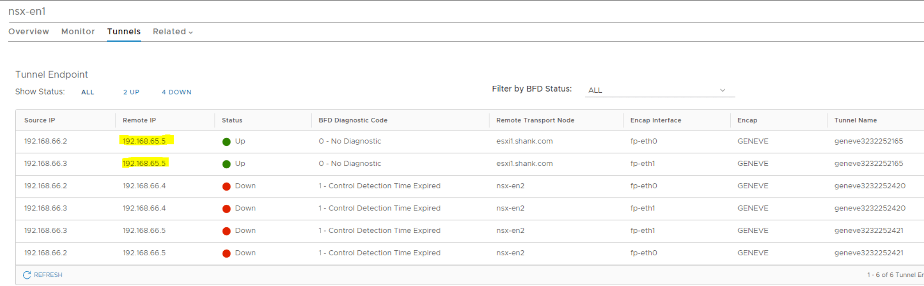The height and width of the screenshot is (286, 924).
Task: Click tunnel name geneve3232252421 in fp-eth1 row
Action: pyautogui.click(x=869, y=231)
